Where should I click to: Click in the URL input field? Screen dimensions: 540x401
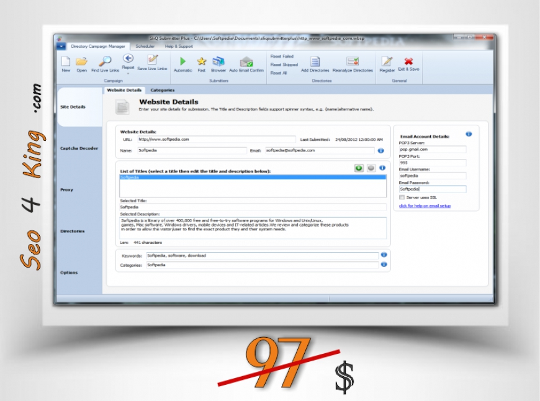tap(217, 139)
